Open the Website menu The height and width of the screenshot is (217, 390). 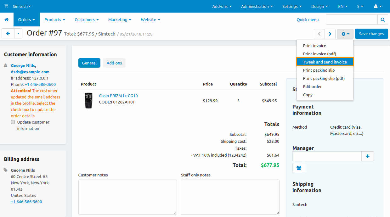click(x=150, y=19)
